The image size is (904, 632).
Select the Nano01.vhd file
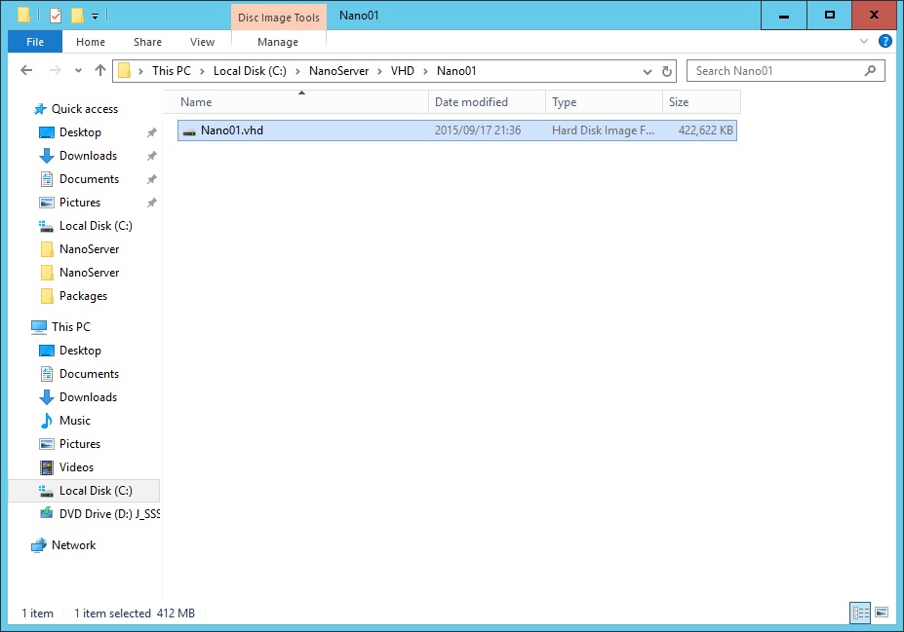click(x=457, y=130)
